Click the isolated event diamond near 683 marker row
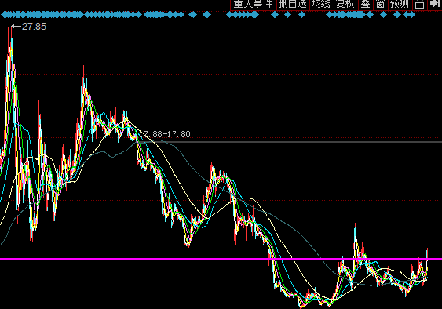 pyautogui.click(x=193, y=15)
